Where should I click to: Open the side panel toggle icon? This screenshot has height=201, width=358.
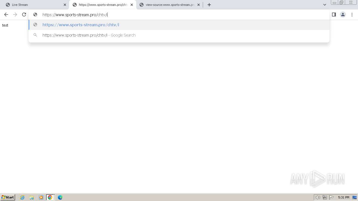[334, 15]
